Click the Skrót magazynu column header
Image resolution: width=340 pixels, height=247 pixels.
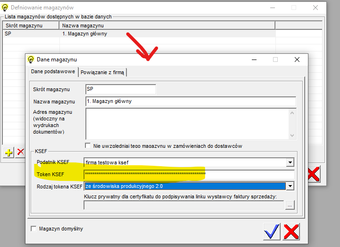pyautogui.click(x=31, y=25)
